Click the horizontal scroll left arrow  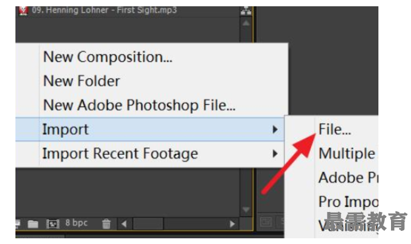124,224
